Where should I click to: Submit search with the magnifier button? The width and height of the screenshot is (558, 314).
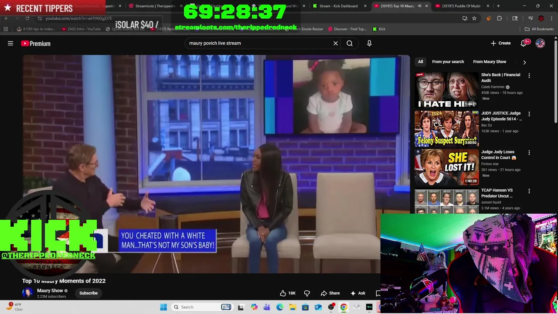tap(350, 43)
